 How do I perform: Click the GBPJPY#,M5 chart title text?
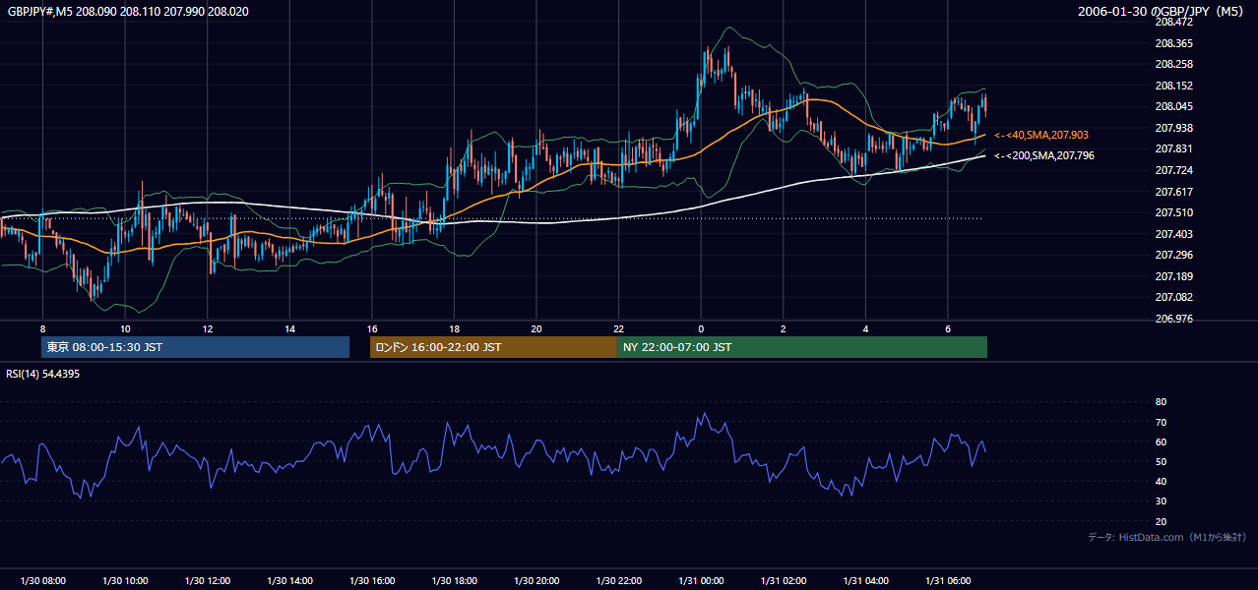pos(128,12)
